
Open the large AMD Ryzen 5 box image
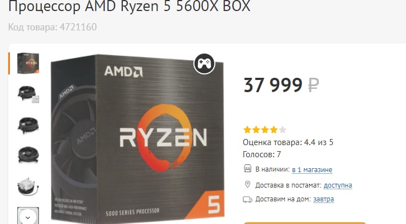[x=138, y=139]
